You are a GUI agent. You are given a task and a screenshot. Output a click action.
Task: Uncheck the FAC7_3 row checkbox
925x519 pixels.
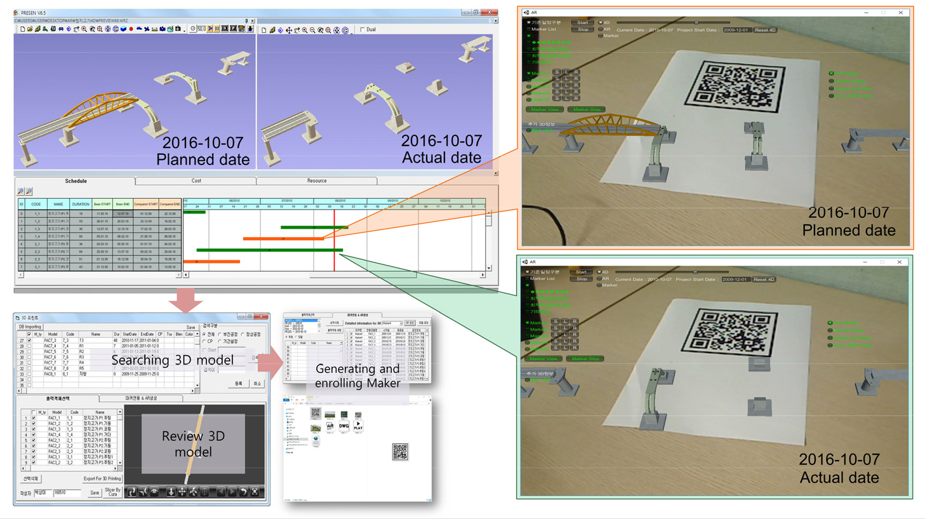(x=29, y=340)
